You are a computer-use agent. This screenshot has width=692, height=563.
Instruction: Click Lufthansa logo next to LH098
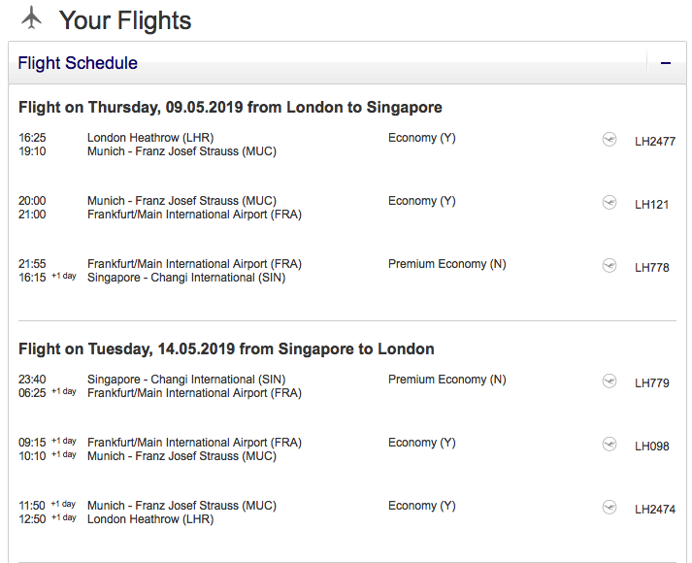coord(610,445)
